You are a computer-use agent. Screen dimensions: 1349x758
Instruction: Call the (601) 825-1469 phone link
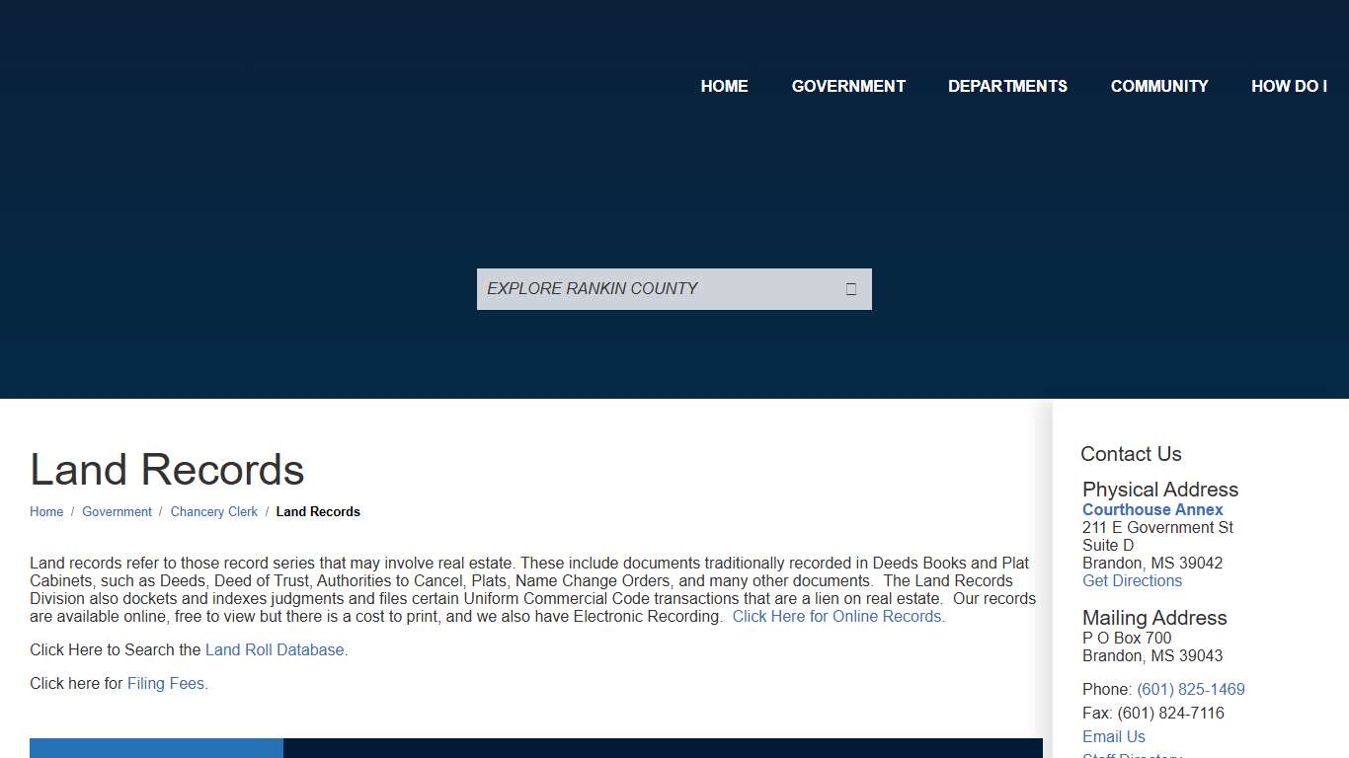click(x=1190, y=689)
